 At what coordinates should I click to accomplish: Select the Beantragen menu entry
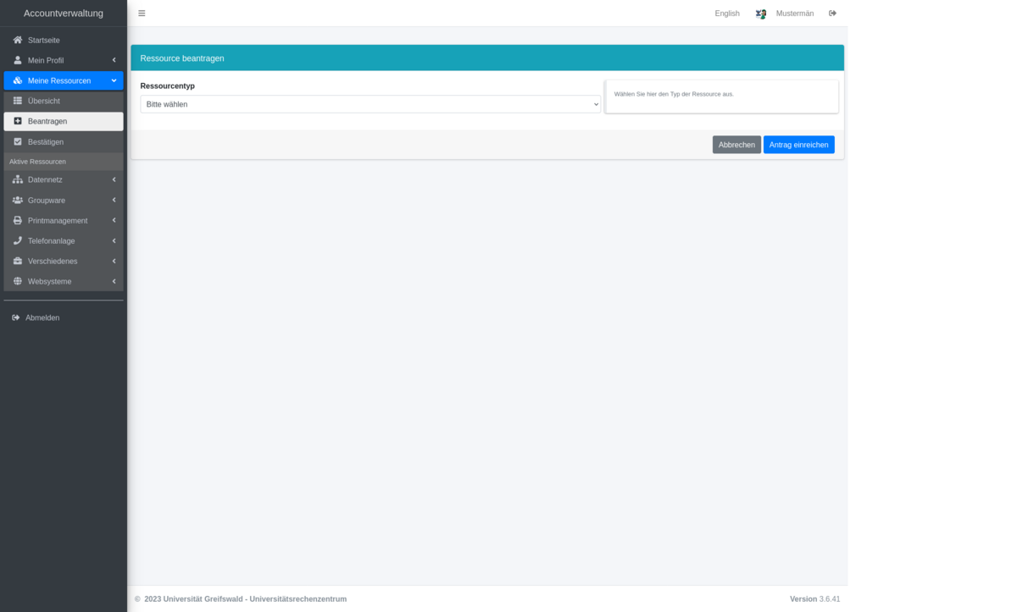47,121
